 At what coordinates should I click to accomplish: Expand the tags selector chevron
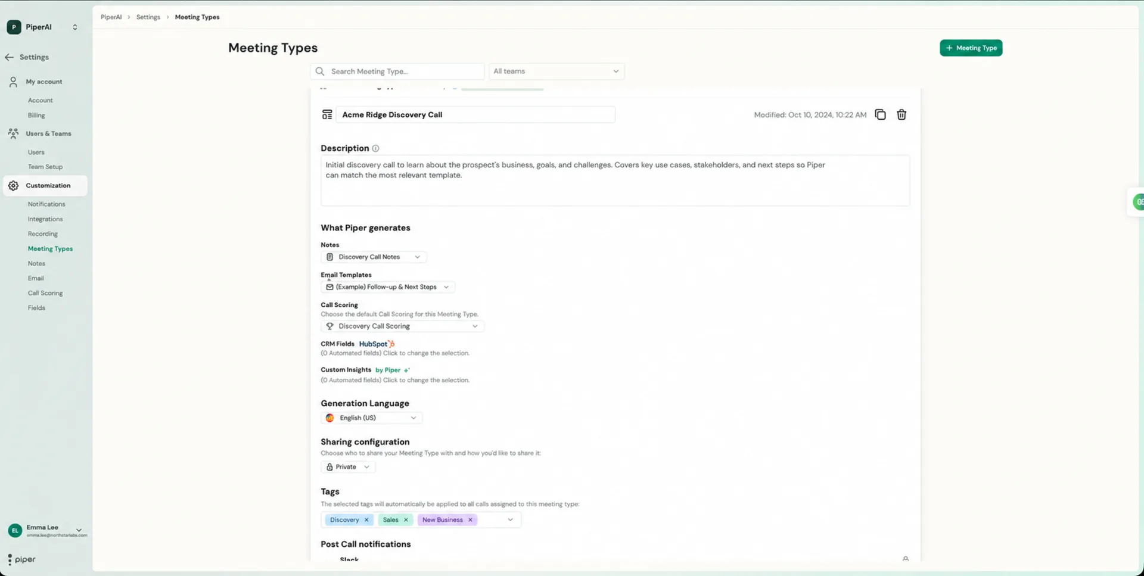510,520
